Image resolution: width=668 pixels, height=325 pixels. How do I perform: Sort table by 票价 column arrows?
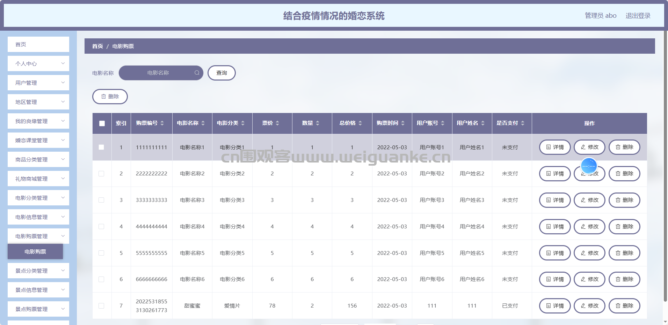click(277, 123)
